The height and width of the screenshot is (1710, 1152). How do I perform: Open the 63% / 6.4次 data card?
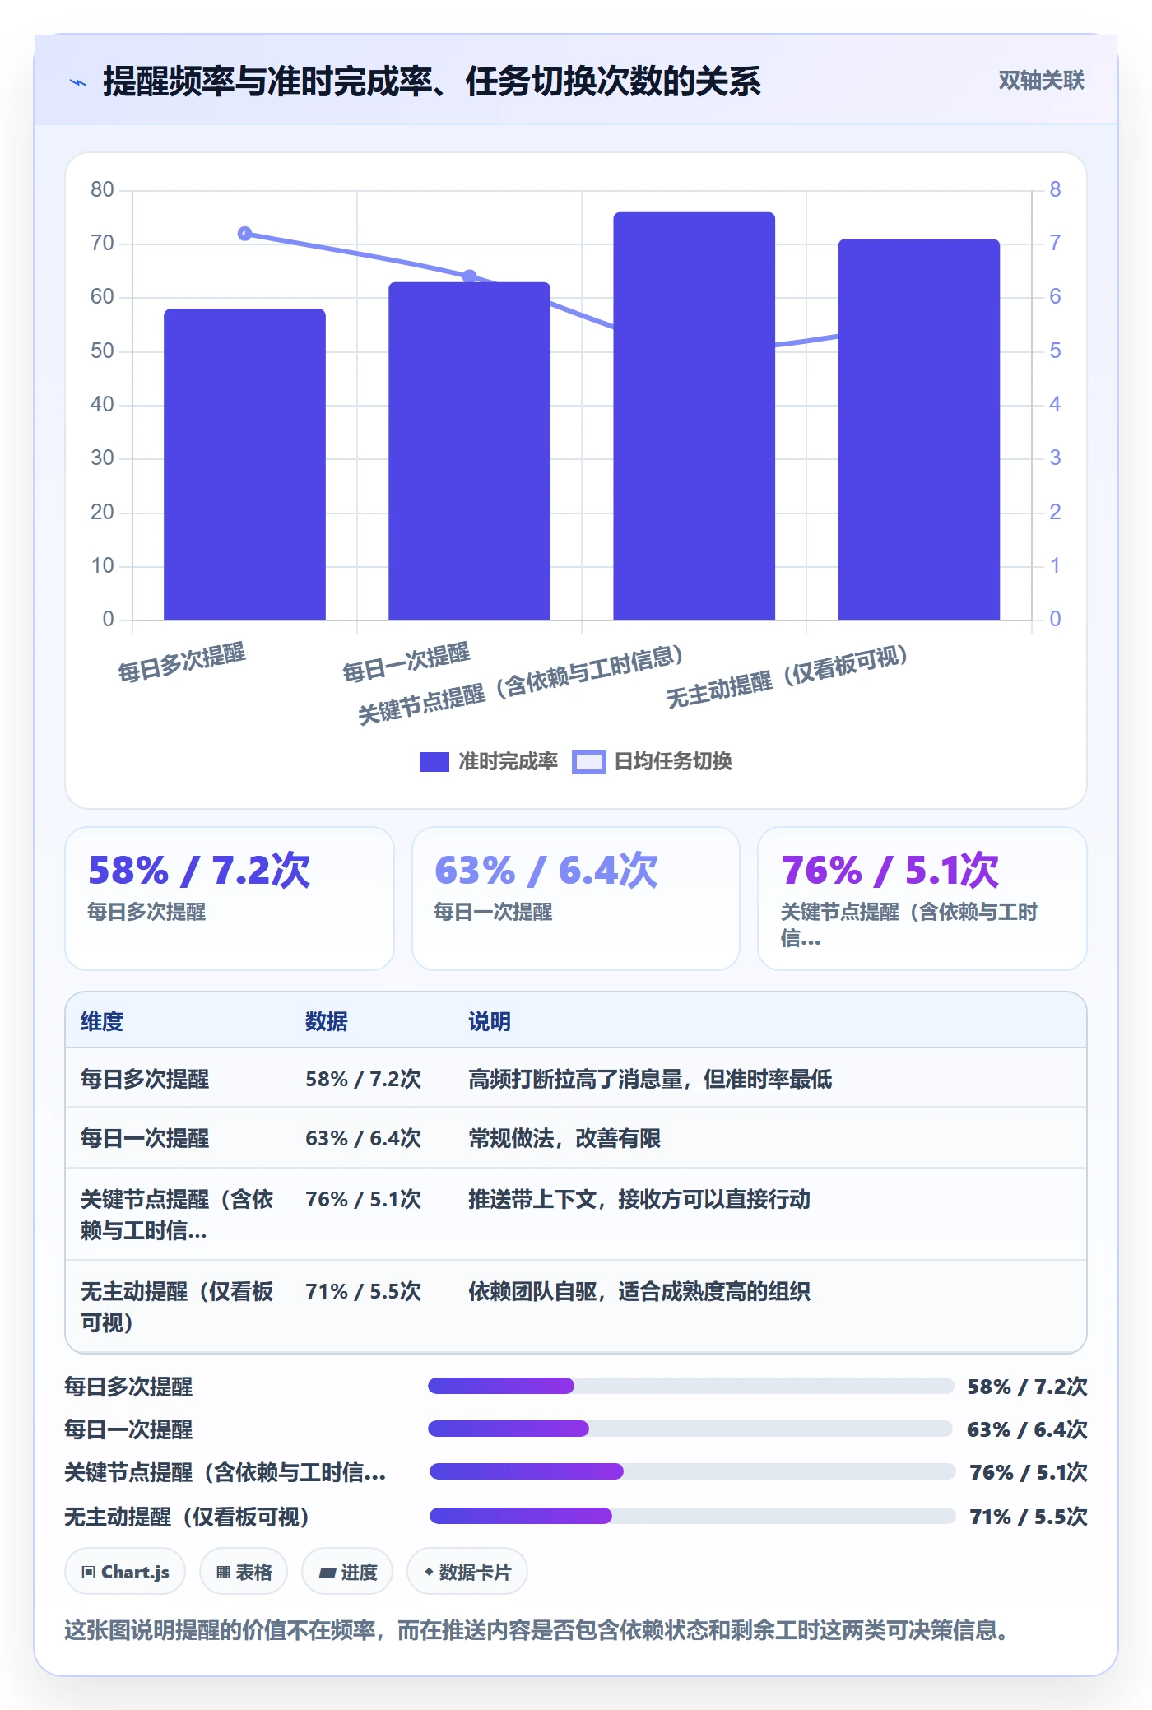(x=576, y=899)
